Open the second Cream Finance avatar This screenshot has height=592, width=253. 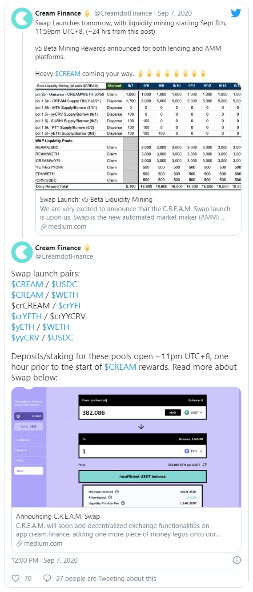pyautogui.click(x=22, y=252)
